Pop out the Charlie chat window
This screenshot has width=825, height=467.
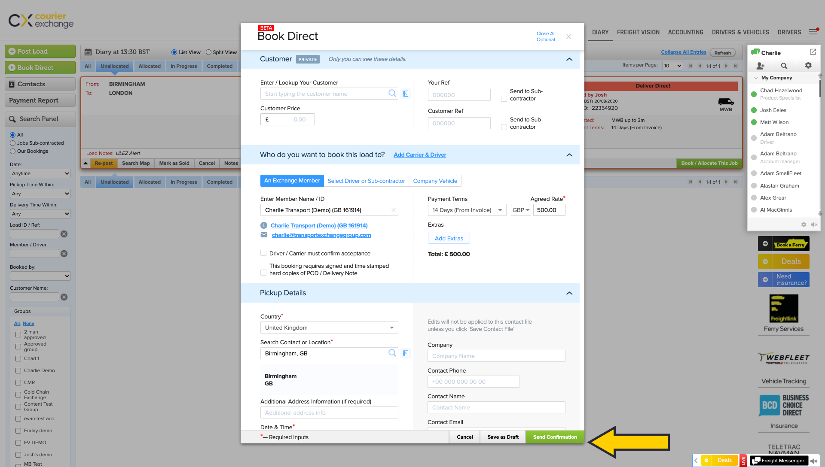(813, 52)
